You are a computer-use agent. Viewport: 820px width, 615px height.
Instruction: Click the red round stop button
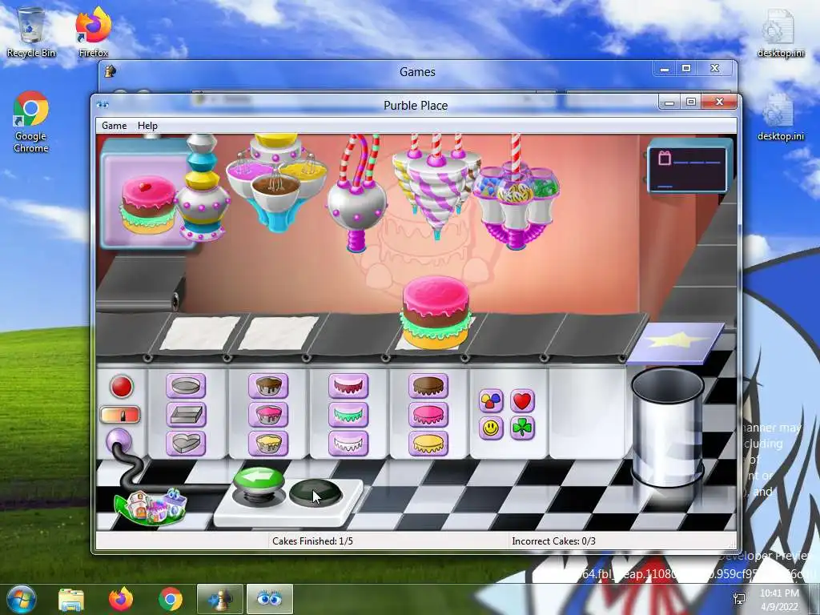[x=122, y=387]
